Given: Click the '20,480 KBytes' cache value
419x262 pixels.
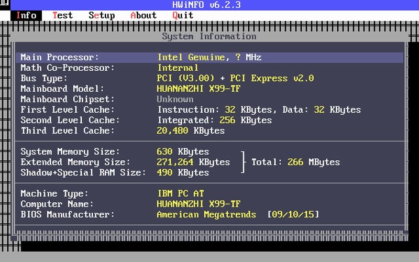Looking at the screenshot, I should [191, 130].
